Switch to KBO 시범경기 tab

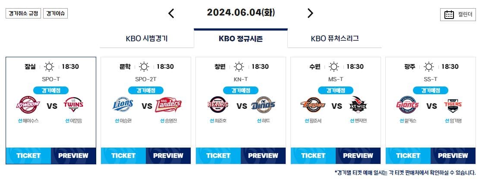(x=147, y=39)
